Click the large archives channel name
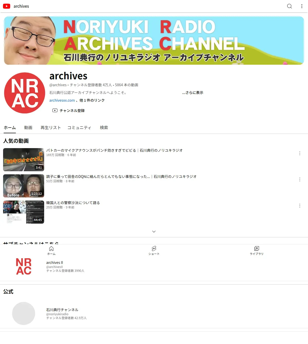Image resolution: width=308 pixels, height=344 pixels. 68,76
